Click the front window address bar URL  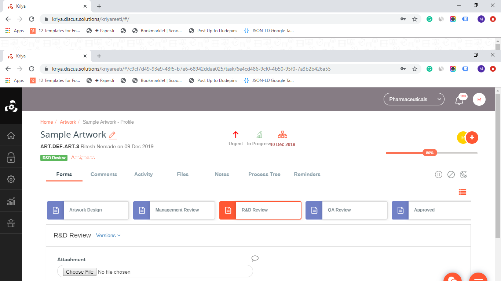[x=191, y=69]
